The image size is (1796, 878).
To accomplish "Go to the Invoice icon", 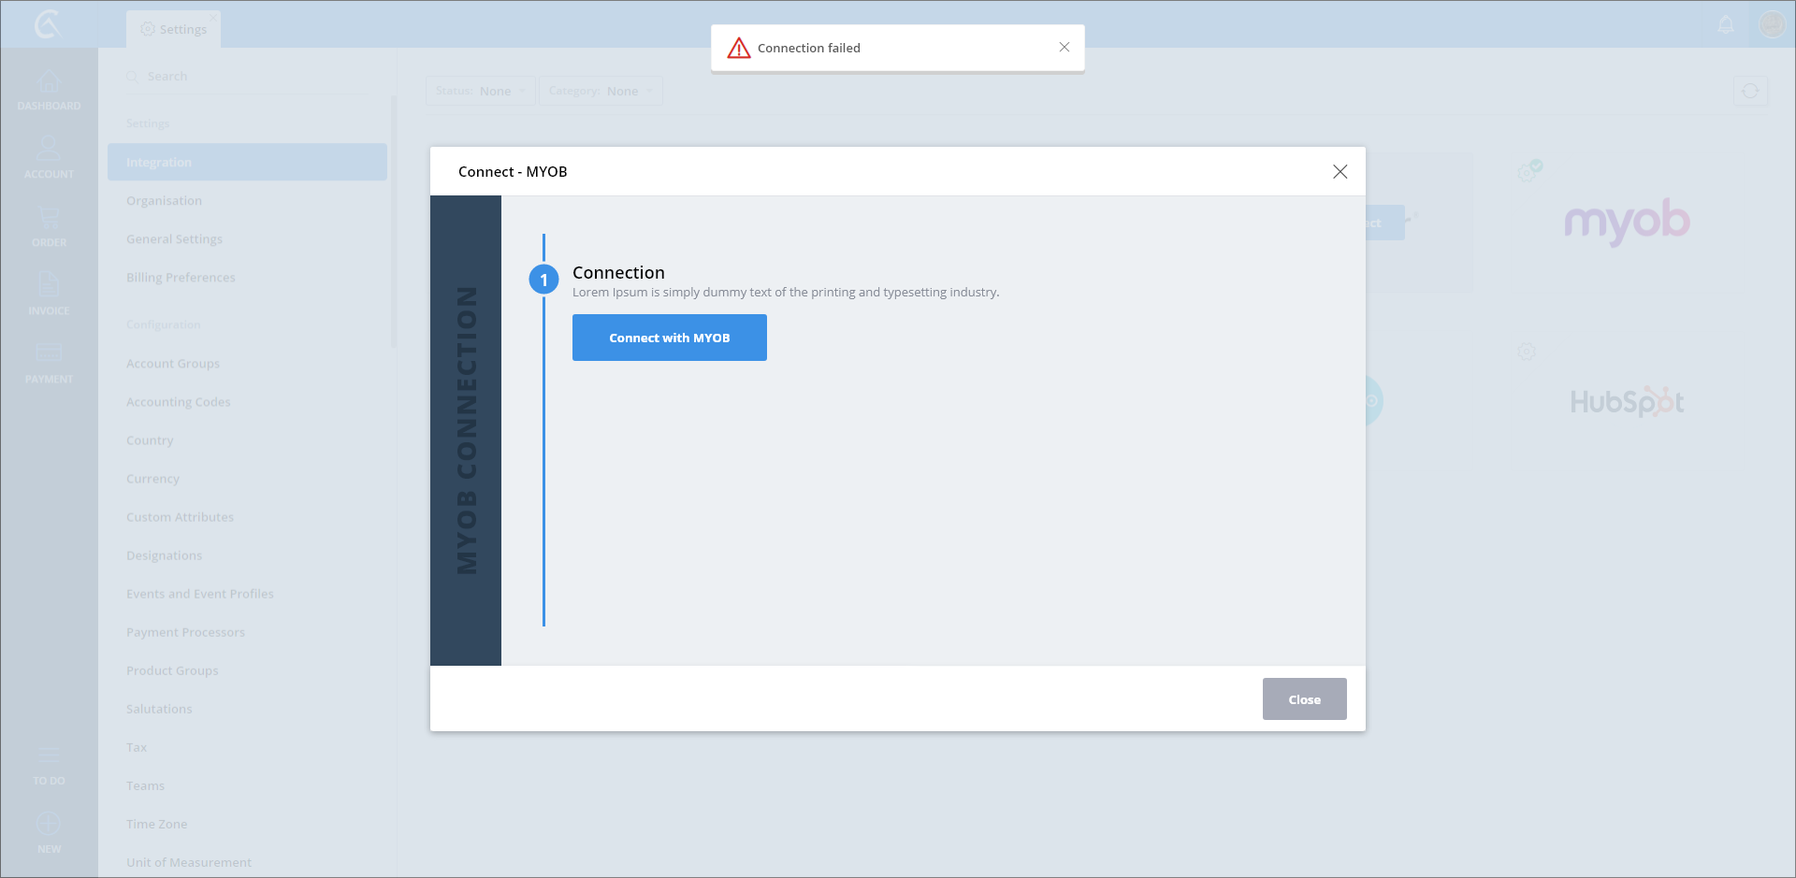I will pos(49,285).
